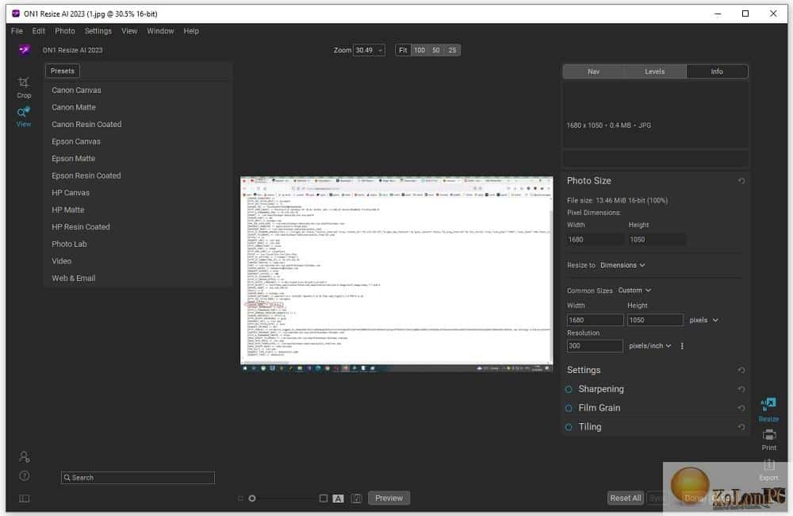Screen dimensions: 793x516
Task: Click the single view mode icon
Action: coord(324,499)
